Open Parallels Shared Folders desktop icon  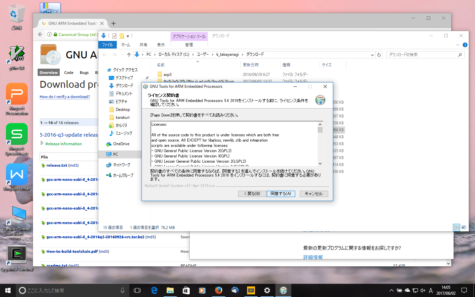(17, 220)
